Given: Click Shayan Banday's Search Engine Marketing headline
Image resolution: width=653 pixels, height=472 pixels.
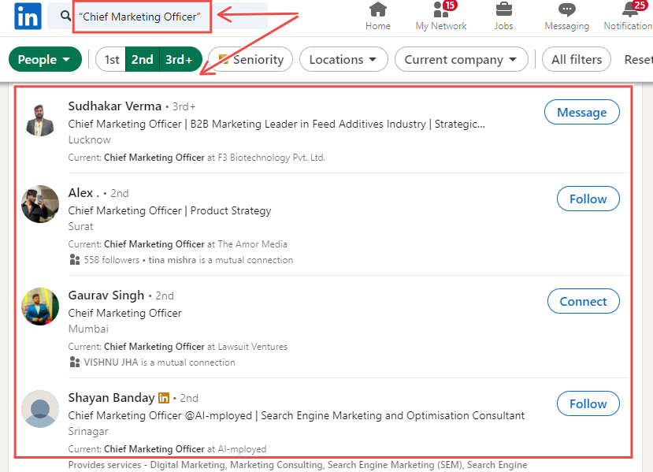Looking at the screenshot, I should pos(296,416).
